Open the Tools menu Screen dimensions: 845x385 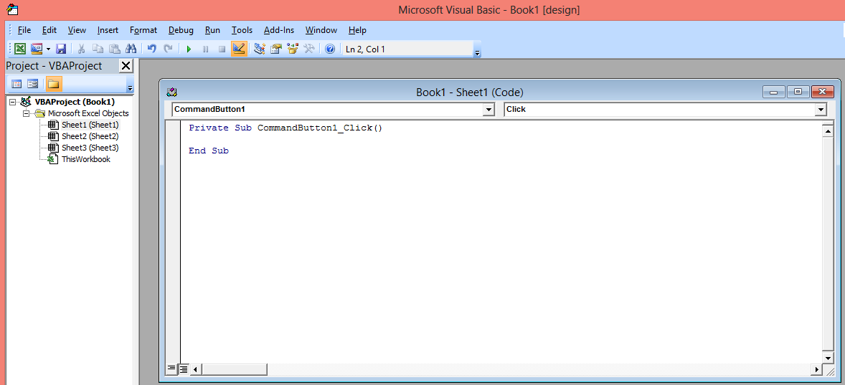(242, 30)
